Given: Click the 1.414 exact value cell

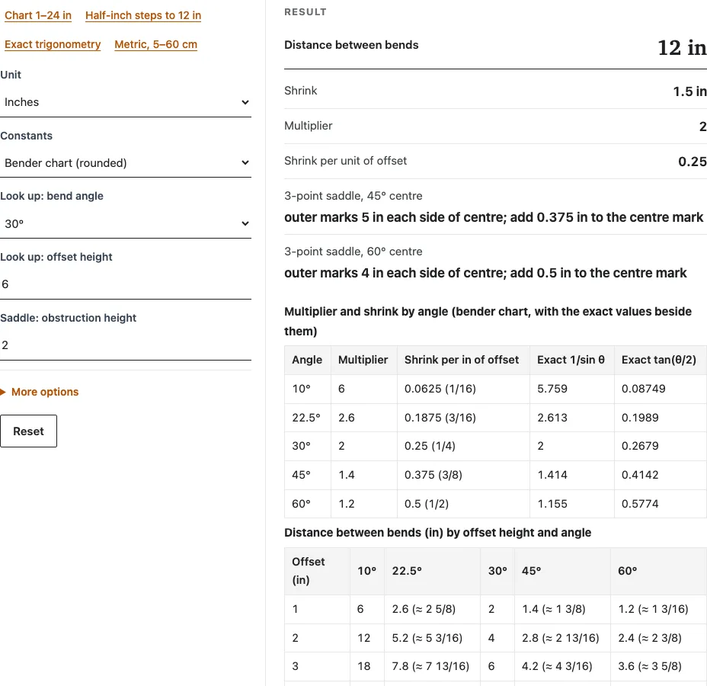Looking at the screenshot, I should point(571,475).
